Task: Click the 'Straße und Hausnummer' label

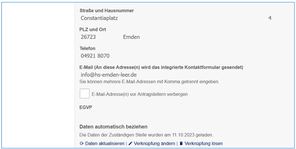Action: click(107, 11)
